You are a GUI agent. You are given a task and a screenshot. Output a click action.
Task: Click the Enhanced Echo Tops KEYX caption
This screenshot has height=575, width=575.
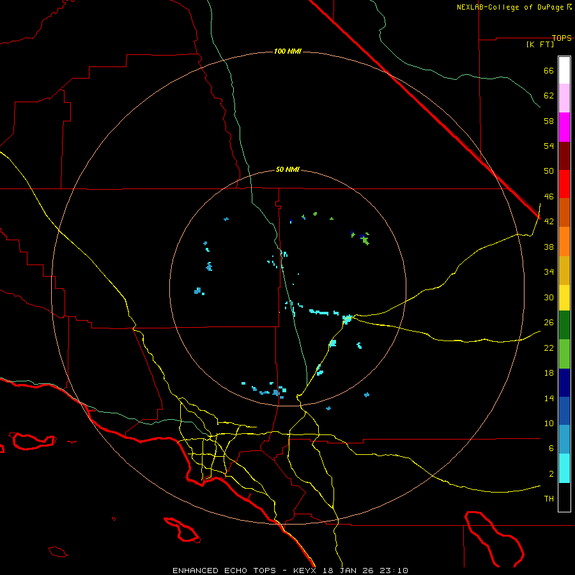290,570
